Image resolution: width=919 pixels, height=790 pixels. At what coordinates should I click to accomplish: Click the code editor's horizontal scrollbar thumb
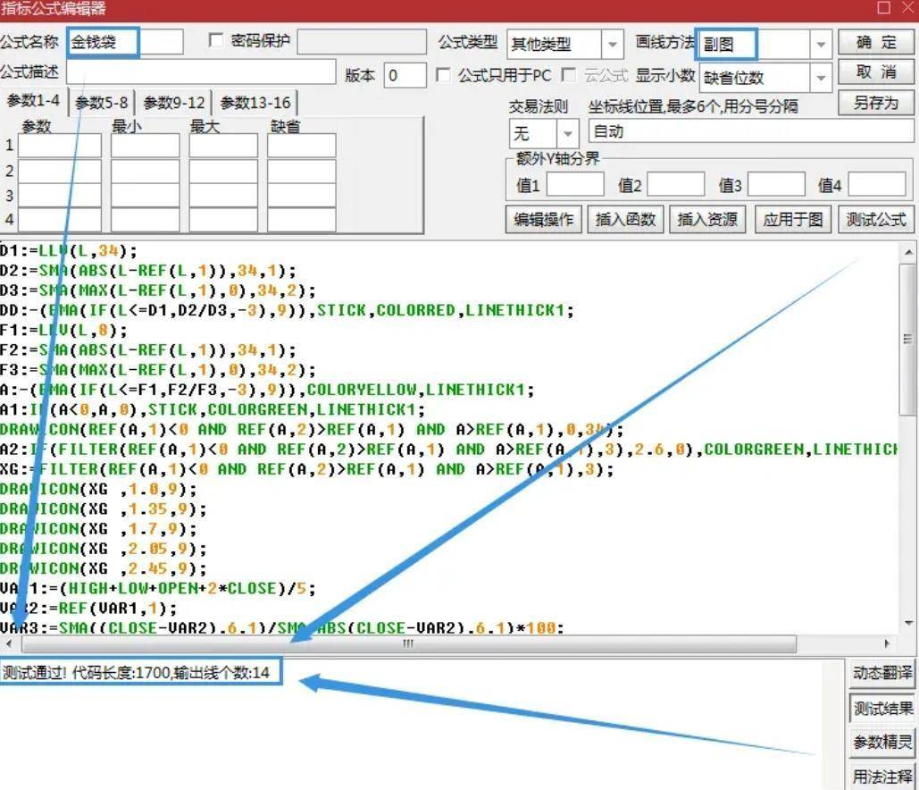click(408, 644)
